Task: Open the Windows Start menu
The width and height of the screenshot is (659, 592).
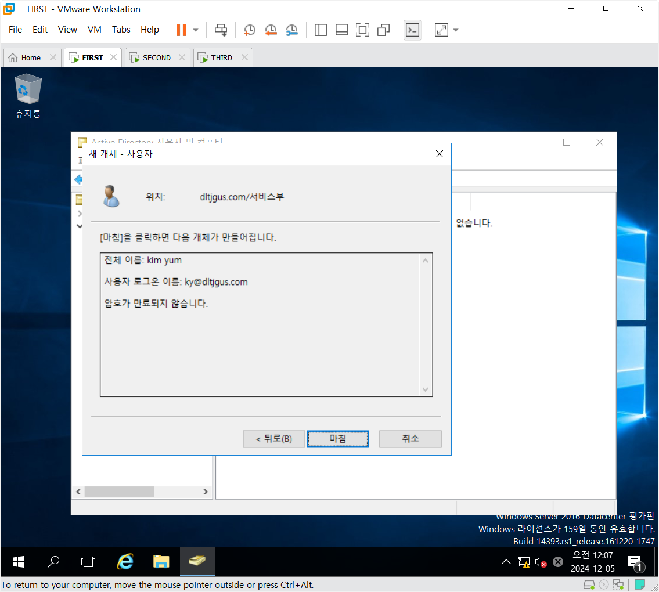Action: 19,562
